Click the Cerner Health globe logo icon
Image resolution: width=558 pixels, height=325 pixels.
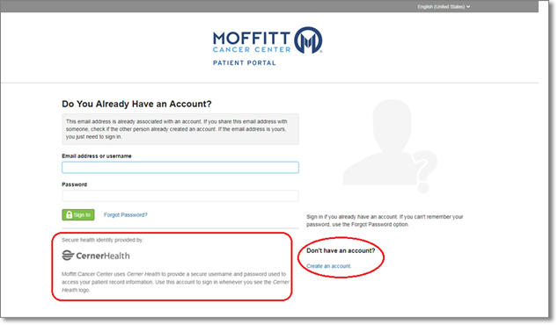tap(68, 256)
